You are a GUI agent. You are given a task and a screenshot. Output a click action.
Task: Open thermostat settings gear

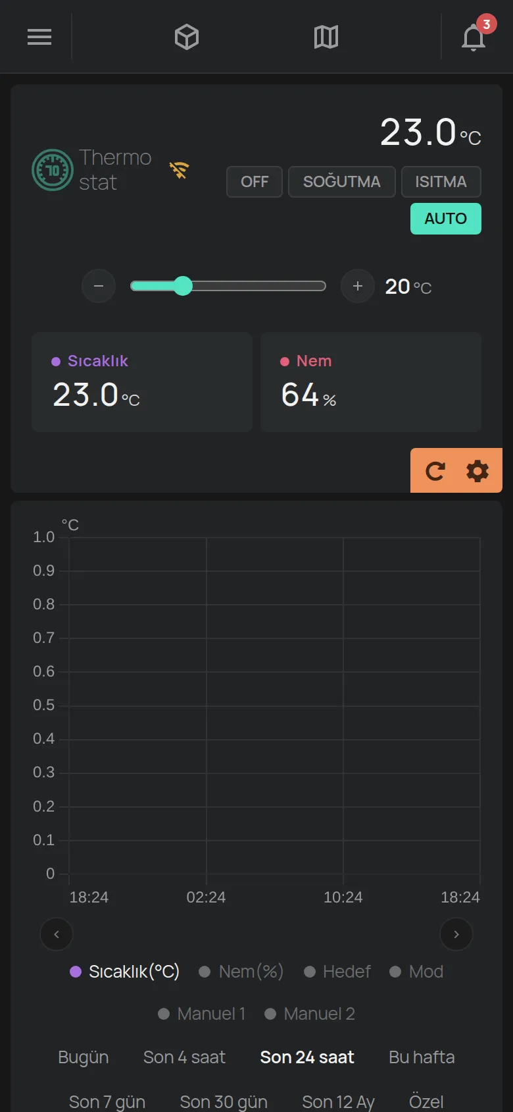tap(477, 471)
